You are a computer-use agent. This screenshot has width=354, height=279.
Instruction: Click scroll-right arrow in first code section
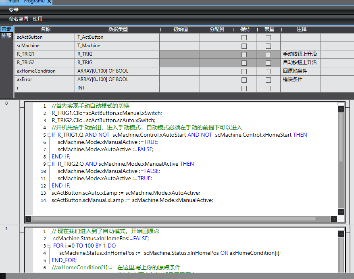(334, 219)
